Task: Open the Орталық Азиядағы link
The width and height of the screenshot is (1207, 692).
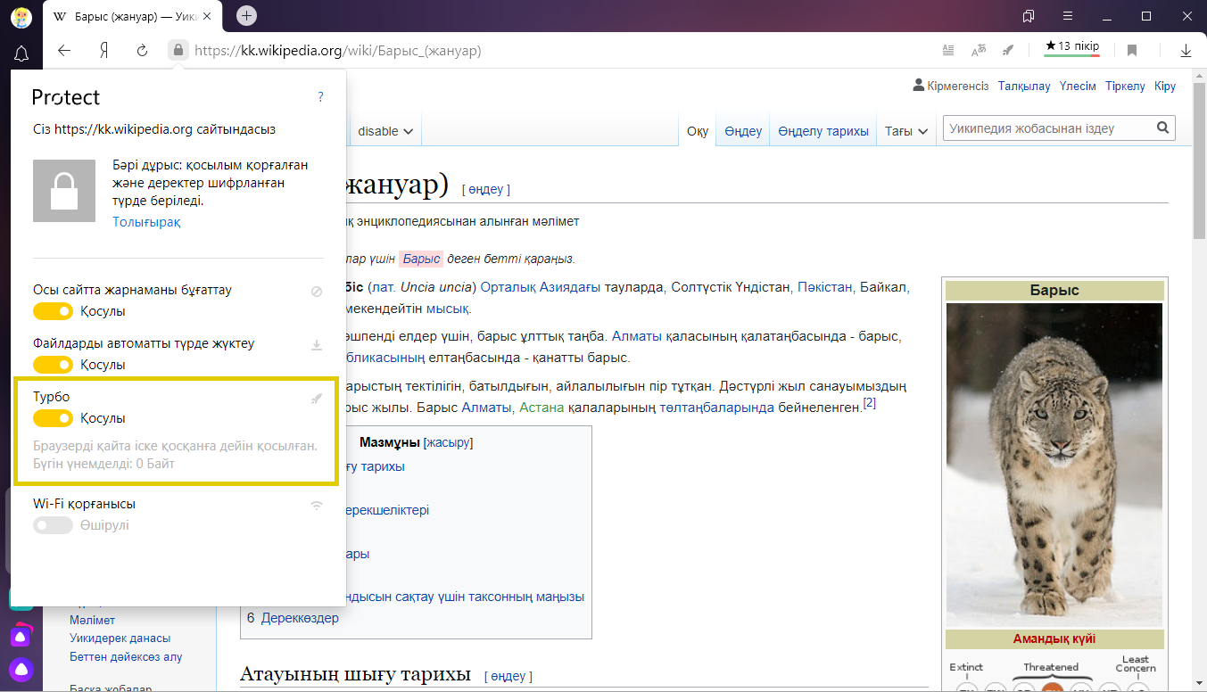Action: click(x=539, y=287)
